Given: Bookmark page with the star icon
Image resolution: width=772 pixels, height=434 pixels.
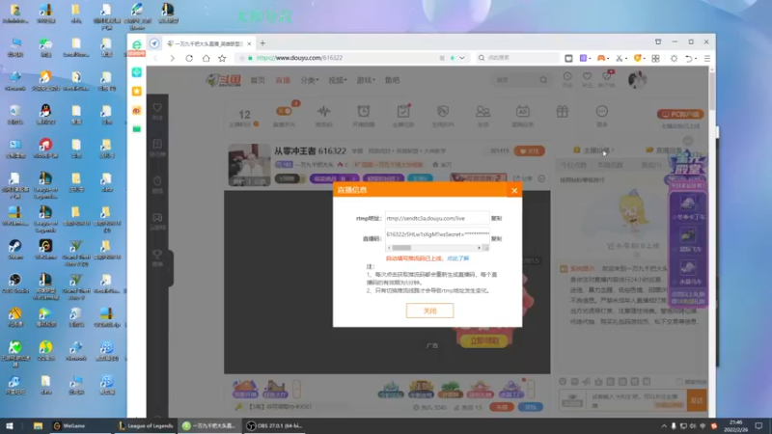Looking at the screenshot, I should pyautogui.click(x=222, y=58).
